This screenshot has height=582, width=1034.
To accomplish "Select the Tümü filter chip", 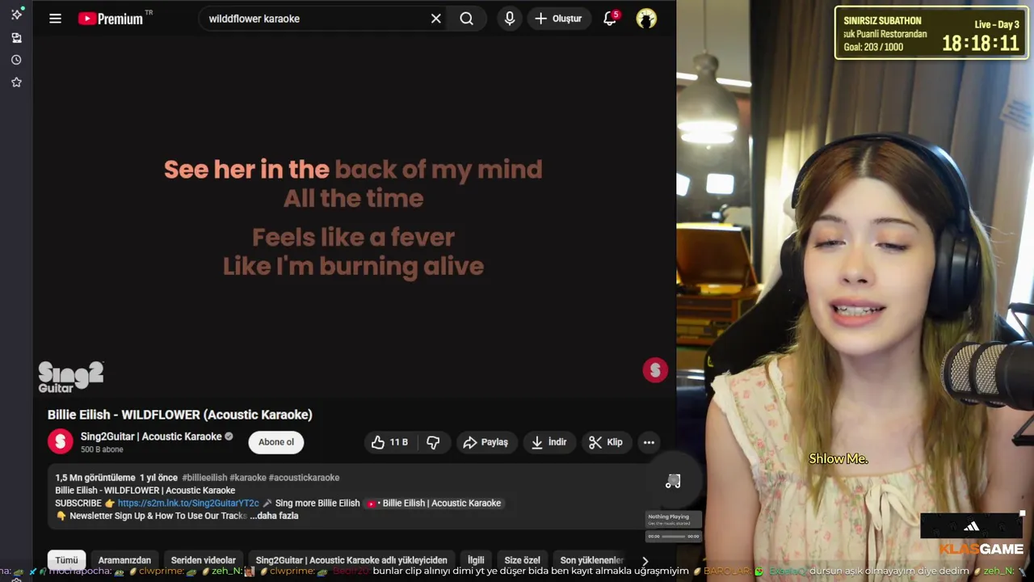I will (66, 560).
